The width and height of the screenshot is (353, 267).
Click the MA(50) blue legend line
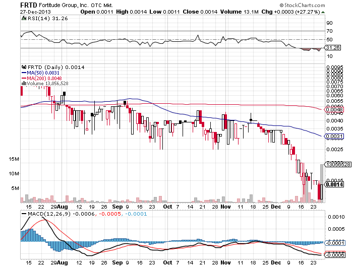pyautogui.click(x=24, y=73)
